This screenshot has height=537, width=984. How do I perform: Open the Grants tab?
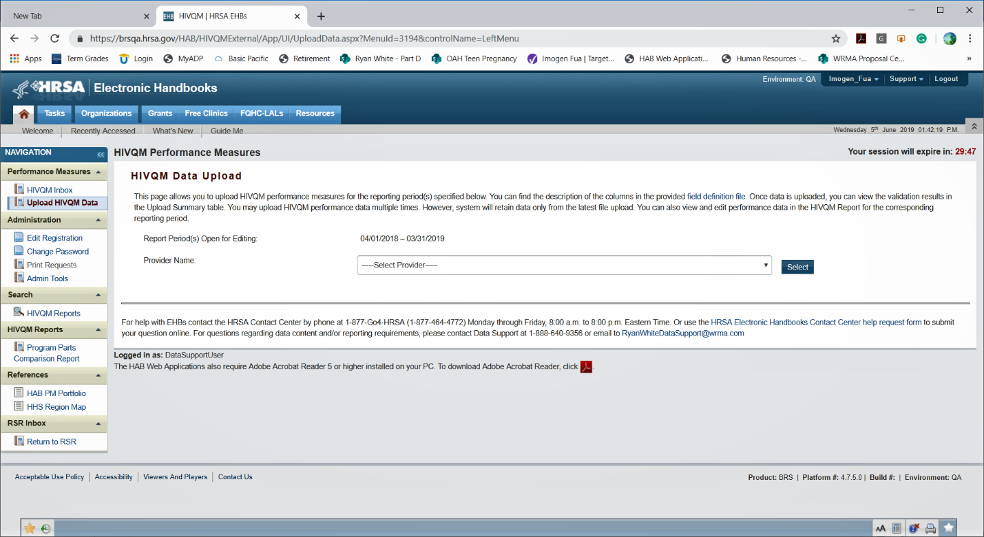[x=160, y=114]
